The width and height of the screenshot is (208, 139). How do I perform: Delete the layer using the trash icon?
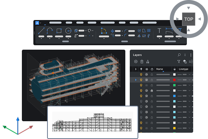click(x=142, y=62)
